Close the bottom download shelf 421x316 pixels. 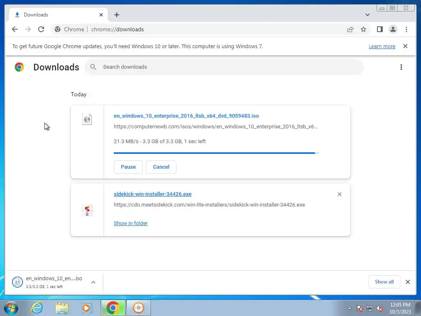(407, 282)
